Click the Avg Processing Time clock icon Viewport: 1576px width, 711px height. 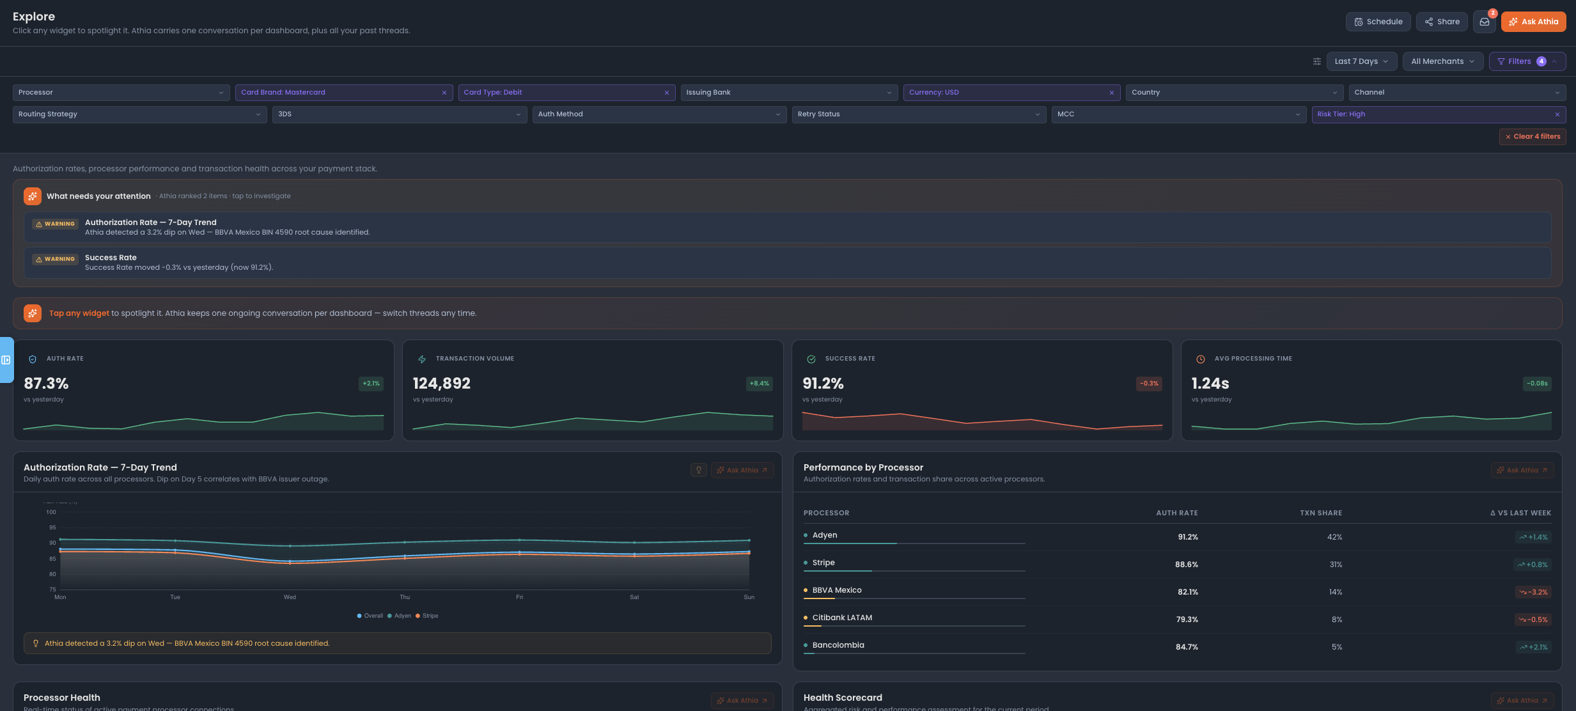1201,359
